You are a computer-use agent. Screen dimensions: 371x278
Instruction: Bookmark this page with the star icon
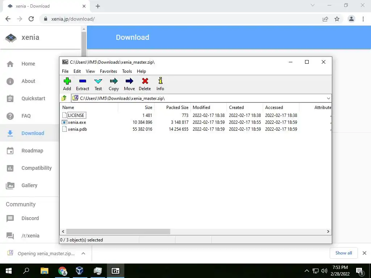337,19
